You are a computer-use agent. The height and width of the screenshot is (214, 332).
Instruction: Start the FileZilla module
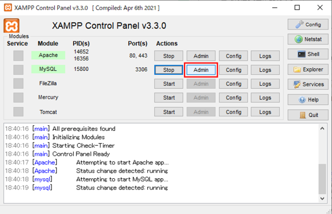pyautogui.click(x=169, y=84)
